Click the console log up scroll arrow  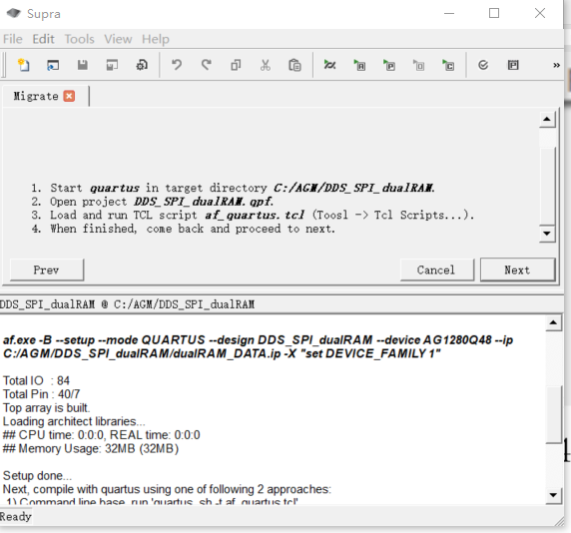point(553,322)
